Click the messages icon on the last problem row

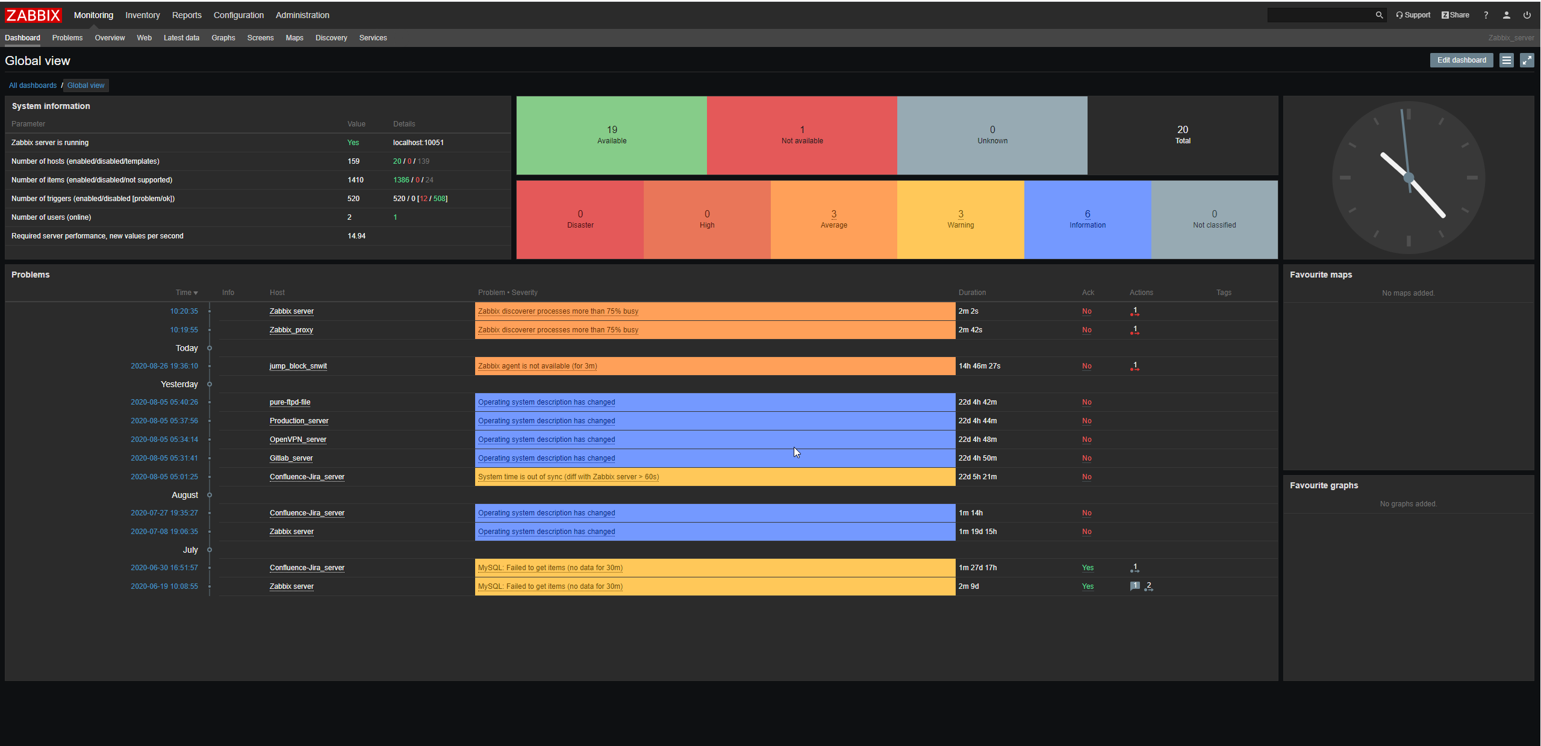click(x=1135, y=586)
